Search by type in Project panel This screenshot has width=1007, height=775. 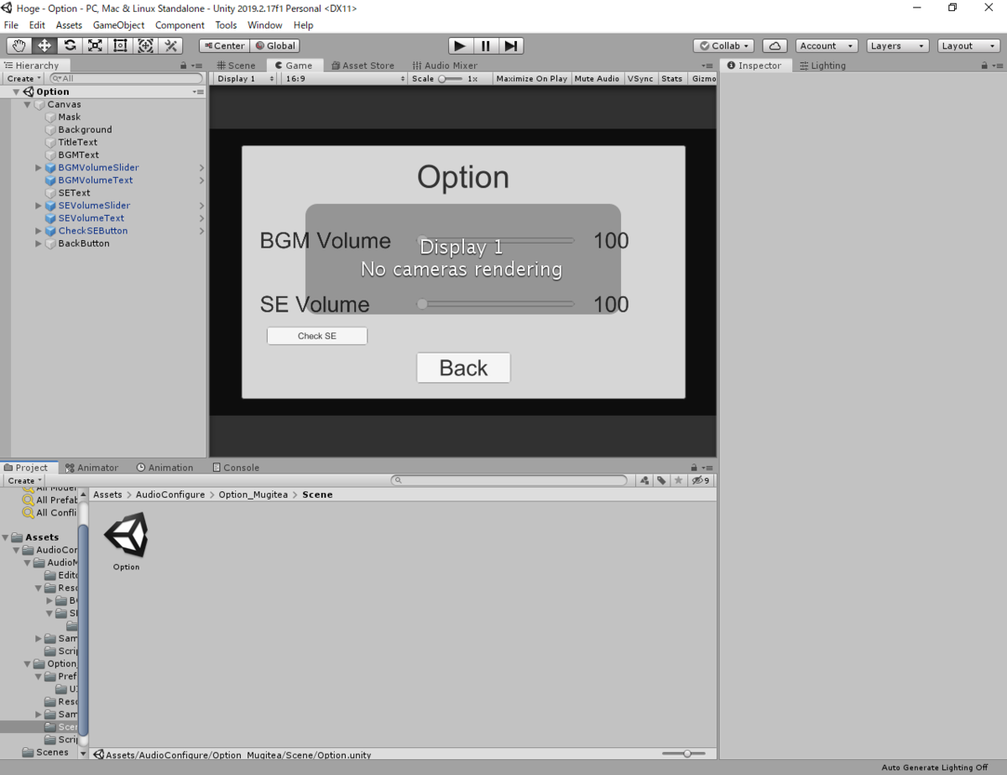644,480
